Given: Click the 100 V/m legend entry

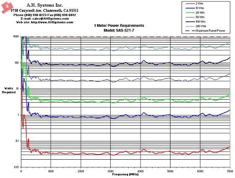Looking at the screenshot, I should (196, 22).
